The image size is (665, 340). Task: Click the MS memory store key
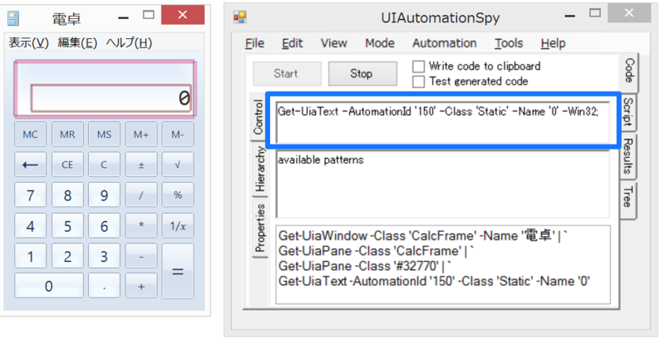[x=105, y=135]
